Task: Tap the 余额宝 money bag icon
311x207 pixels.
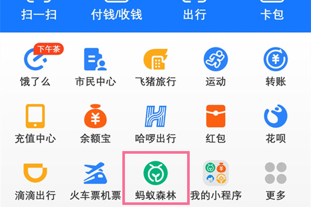Action: coord(95,116)
